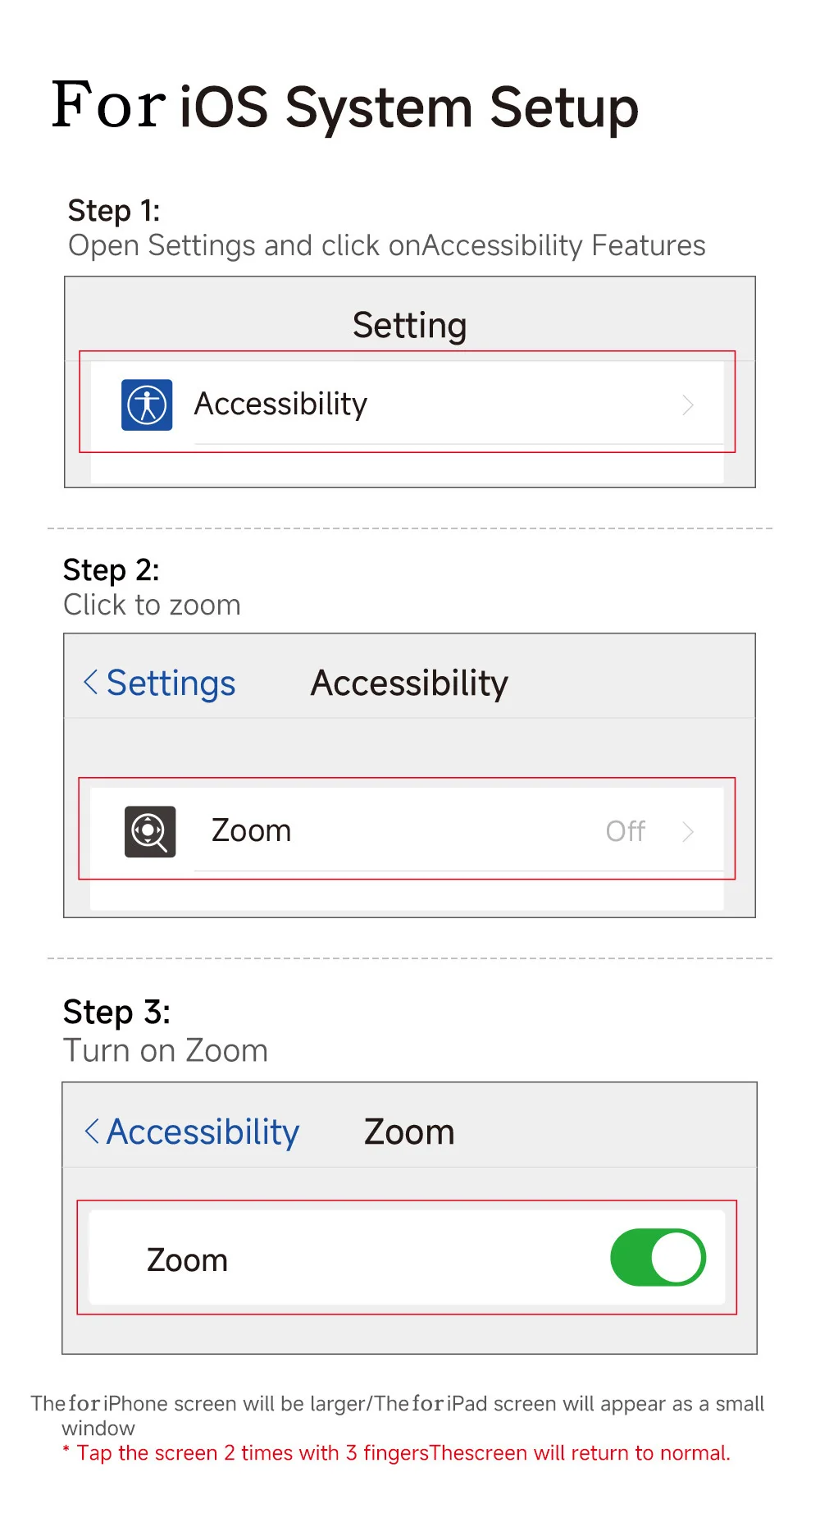Click the Setting screen title
The width and height of the screenshot is (820, 1518).
coord(409,326)
